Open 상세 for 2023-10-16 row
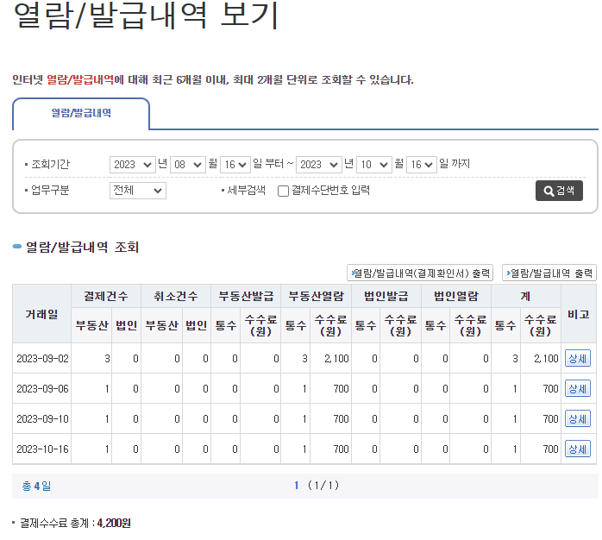 (578, 449)
